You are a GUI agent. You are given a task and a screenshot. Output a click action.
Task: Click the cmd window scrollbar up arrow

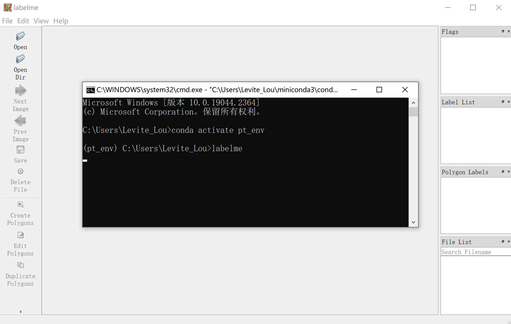pyautogui.click(x=413, y=103)
